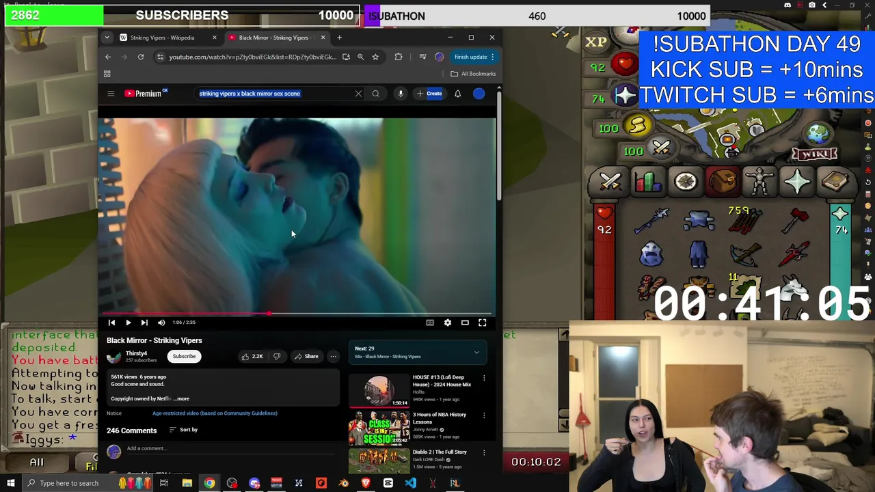This screenshot has width=875, height=492.
Task: Open the Prayer star tab
Action: pyautogui.click(x=798, y=182)
